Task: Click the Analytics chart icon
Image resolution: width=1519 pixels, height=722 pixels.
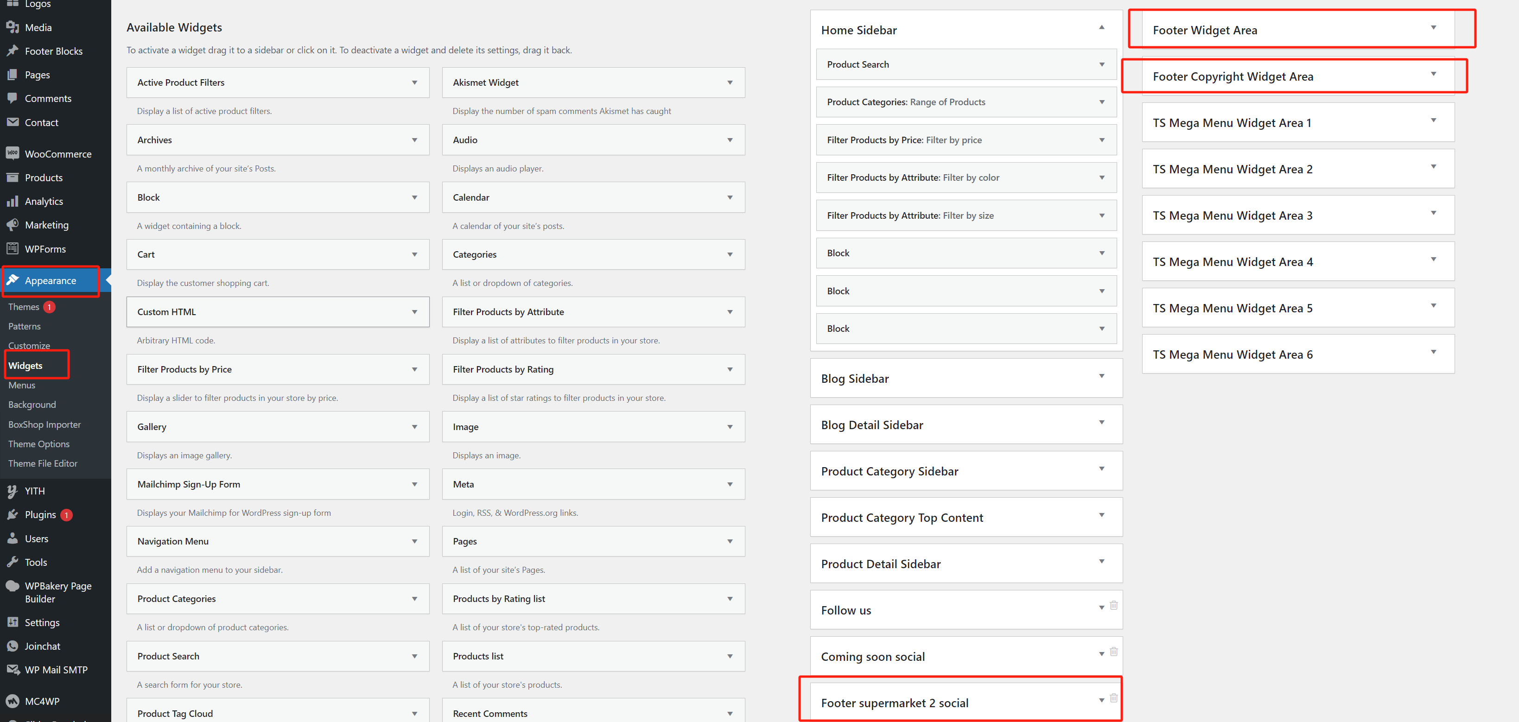Action: tap(13, 201)
